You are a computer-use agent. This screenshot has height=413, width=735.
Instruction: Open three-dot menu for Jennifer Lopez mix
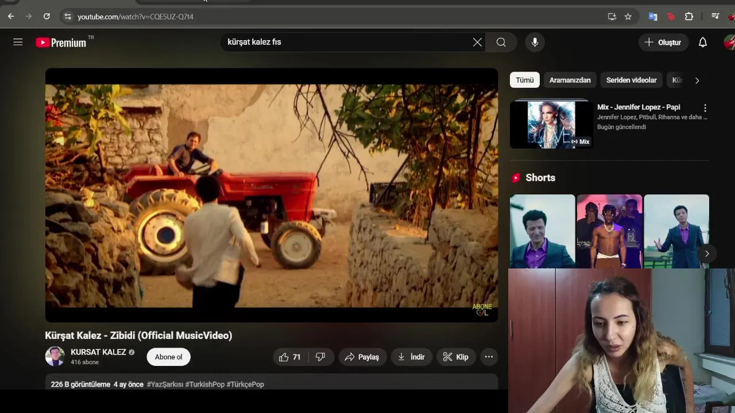coord(705,108)
